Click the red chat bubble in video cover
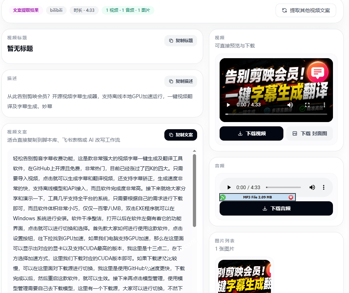Image resolution: width=349 pixels, height=293 pixels. (x=317, y=72)
